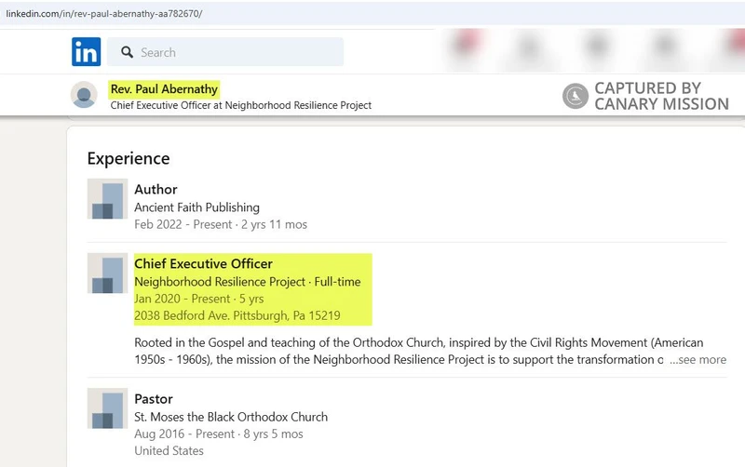Click headline 'Chief Executive Officer at Neighborhood Resilience Project'

[x=241, y=105]
